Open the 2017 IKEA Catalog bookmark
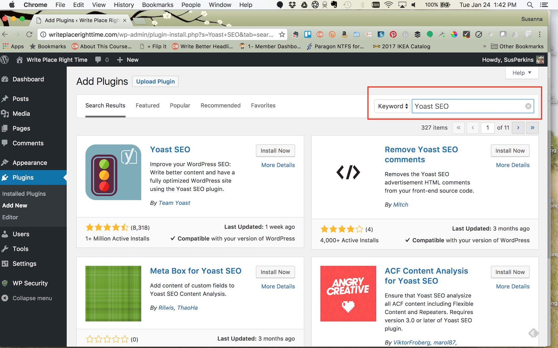The height and width of the screenshot is (348, 558). point(401,46)
